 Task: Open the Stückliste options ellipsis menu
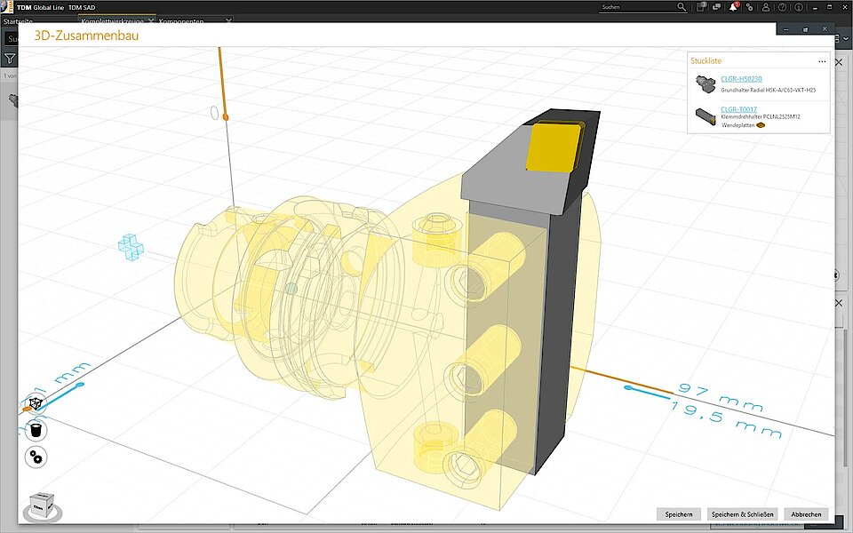click(x=823, y=60)
